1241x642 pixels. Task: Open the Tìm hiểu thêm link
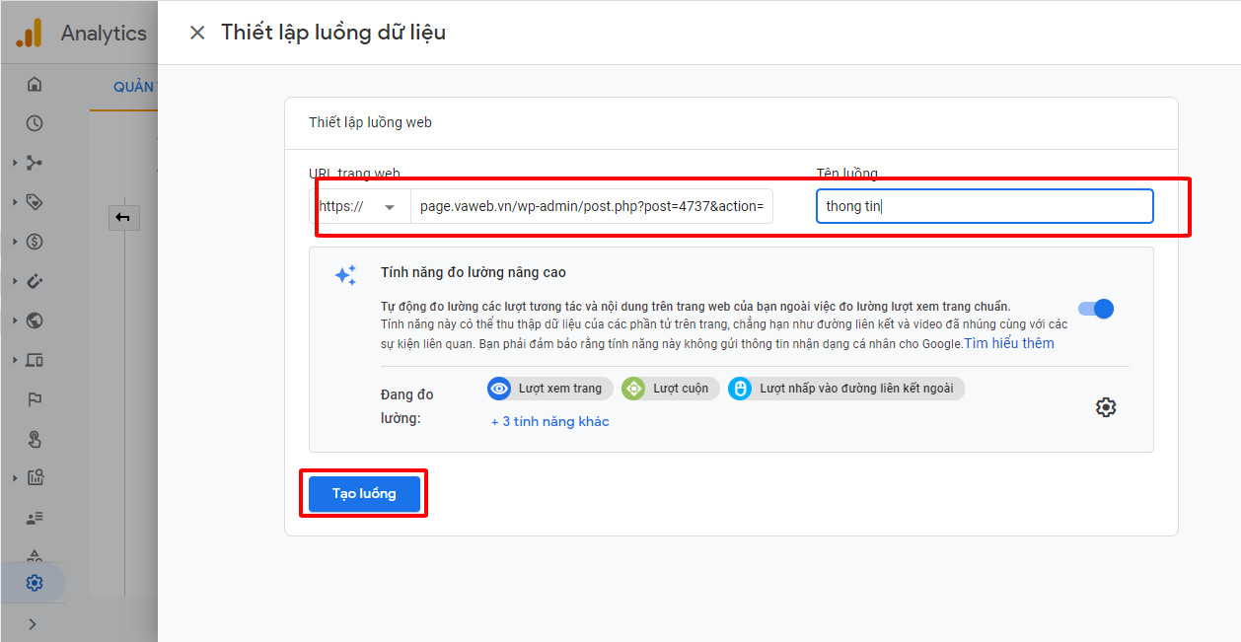tap(1009, 343)
